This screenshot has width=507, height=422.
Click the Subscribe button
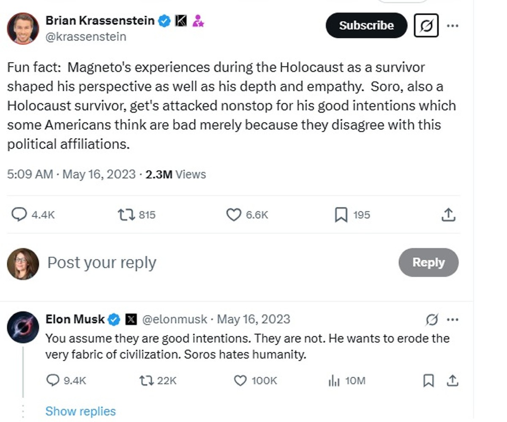(366, 26)
